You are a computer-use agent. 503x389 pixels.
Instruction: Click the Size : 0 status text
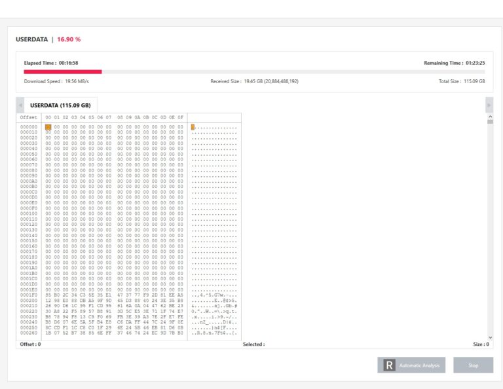coord(481,344)
